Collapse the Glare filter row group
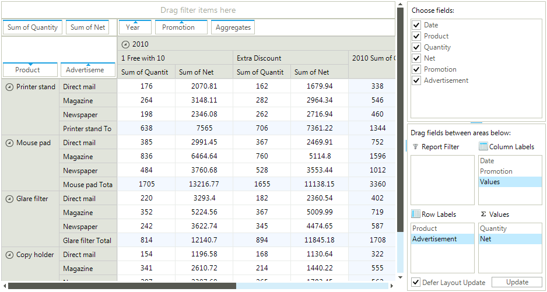The width and height of the screenshot is (547, 292). pyautogui.click(x=9, y=199)
